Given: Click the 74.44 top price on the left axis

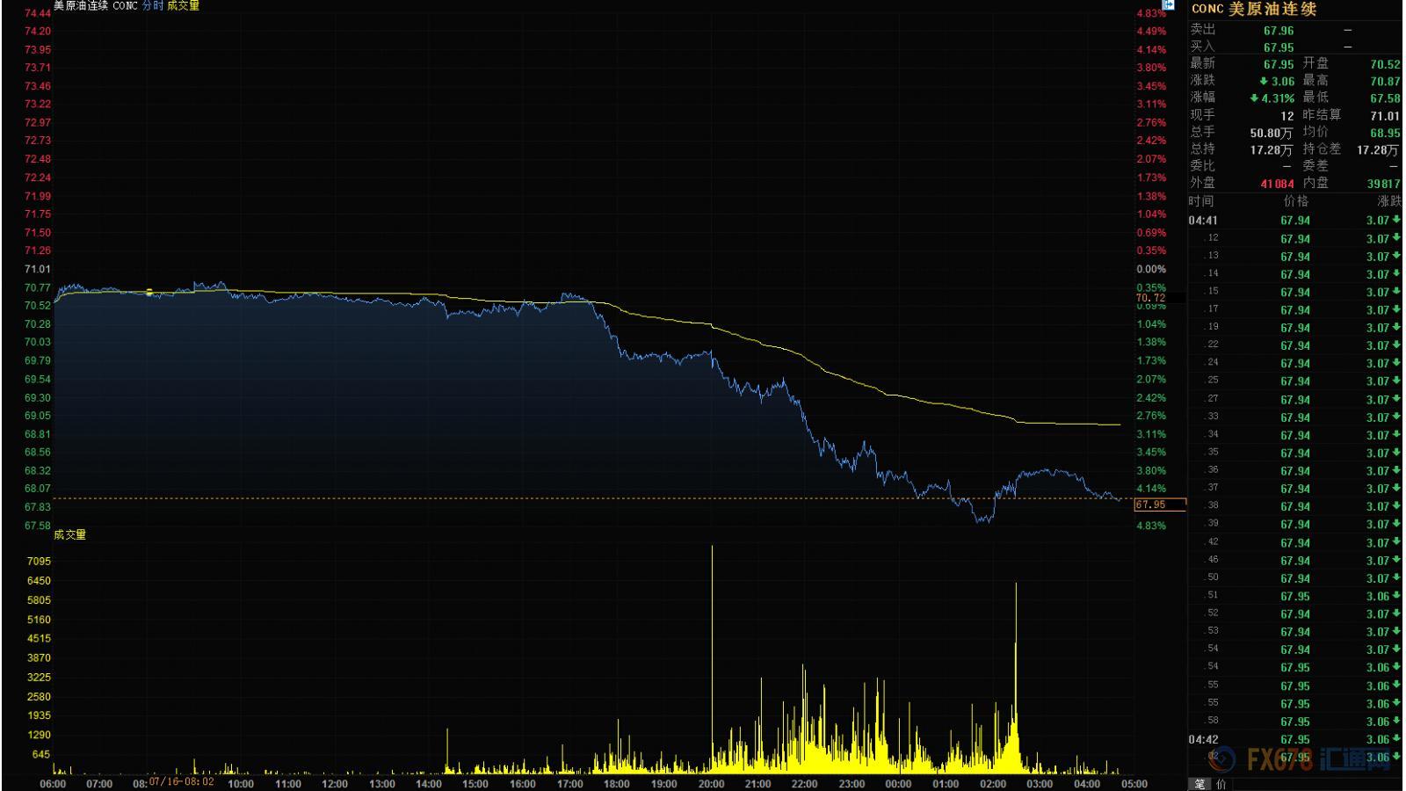Looking at the screenshot, I should [x=38, y=13].
